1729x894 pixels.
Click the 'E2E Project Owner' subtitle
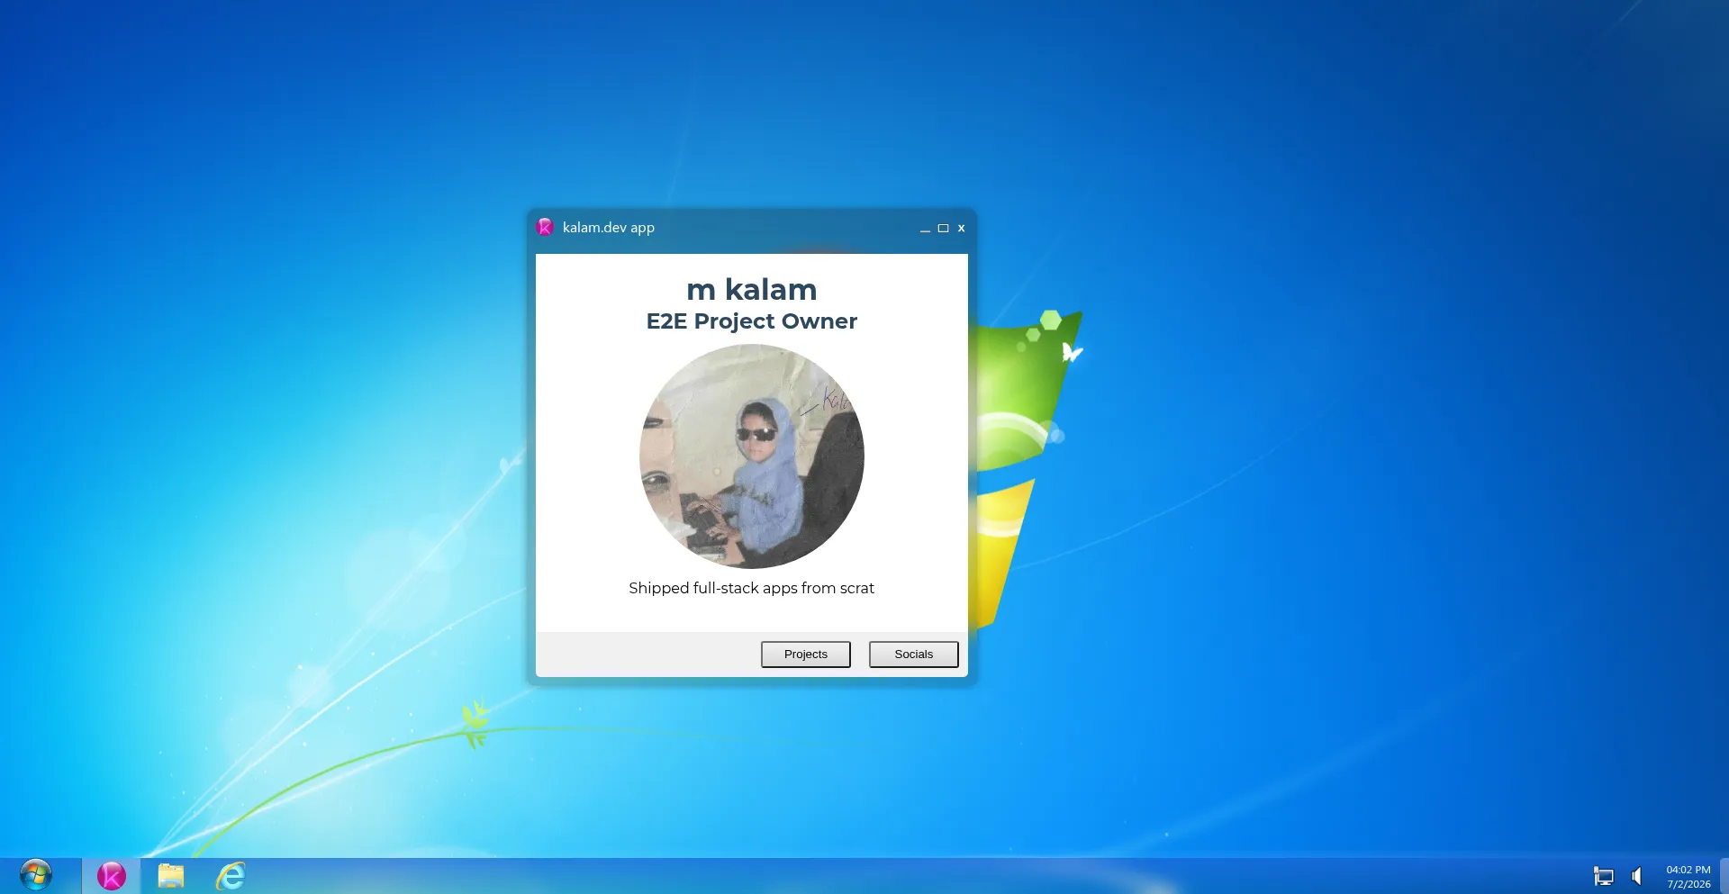752,321
